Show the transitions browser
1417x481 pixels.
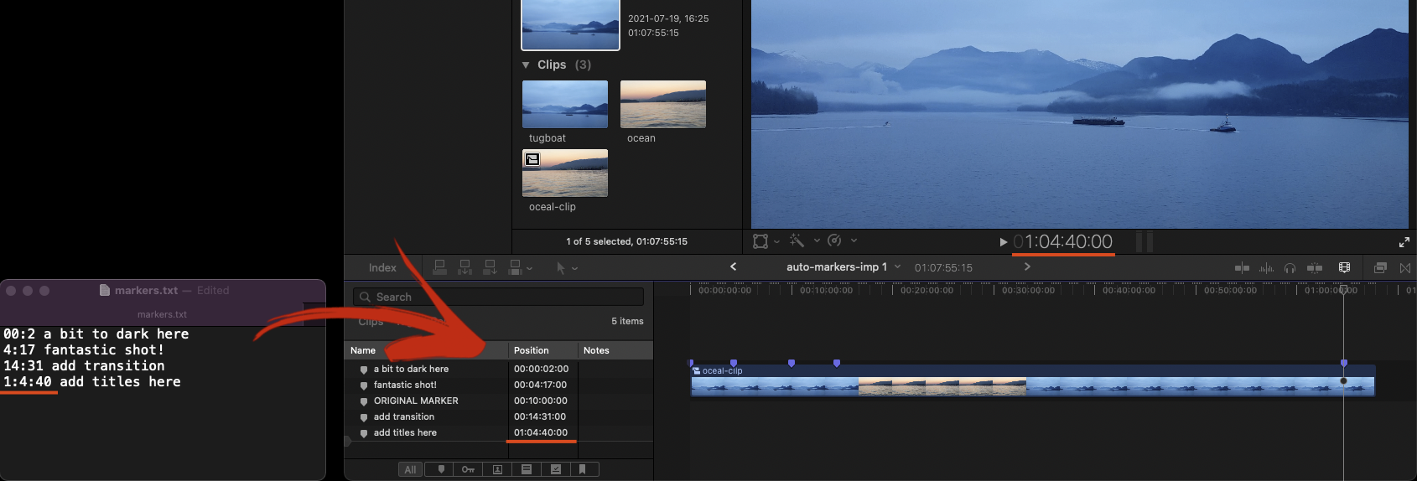[x=1405, y=268]
